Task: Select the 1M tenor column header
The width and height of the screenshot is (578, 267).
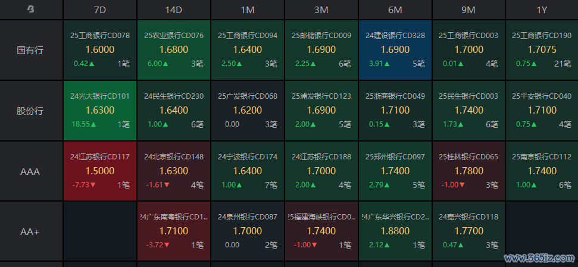Action: (248, 10)
